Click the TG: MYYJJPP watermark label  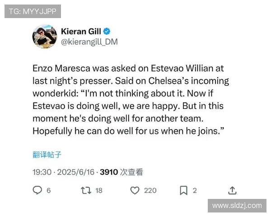(33, 11)
